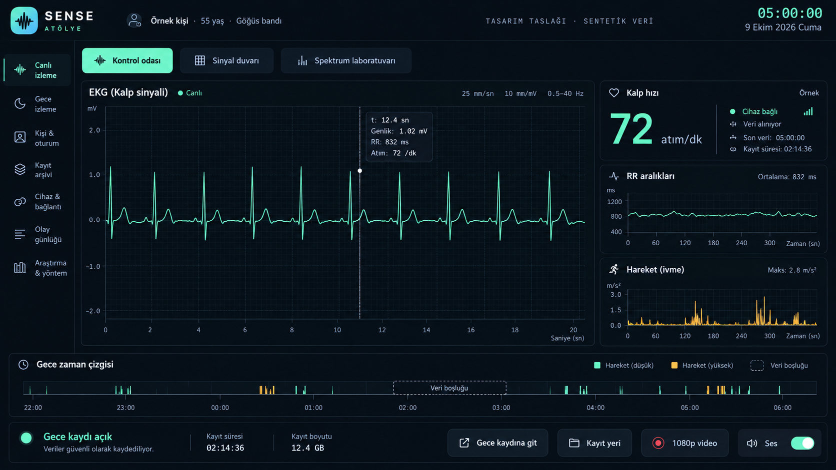Click the green Canlı indicator dot
The height and width of the screenshot is (470, 836).
[180, 93]
